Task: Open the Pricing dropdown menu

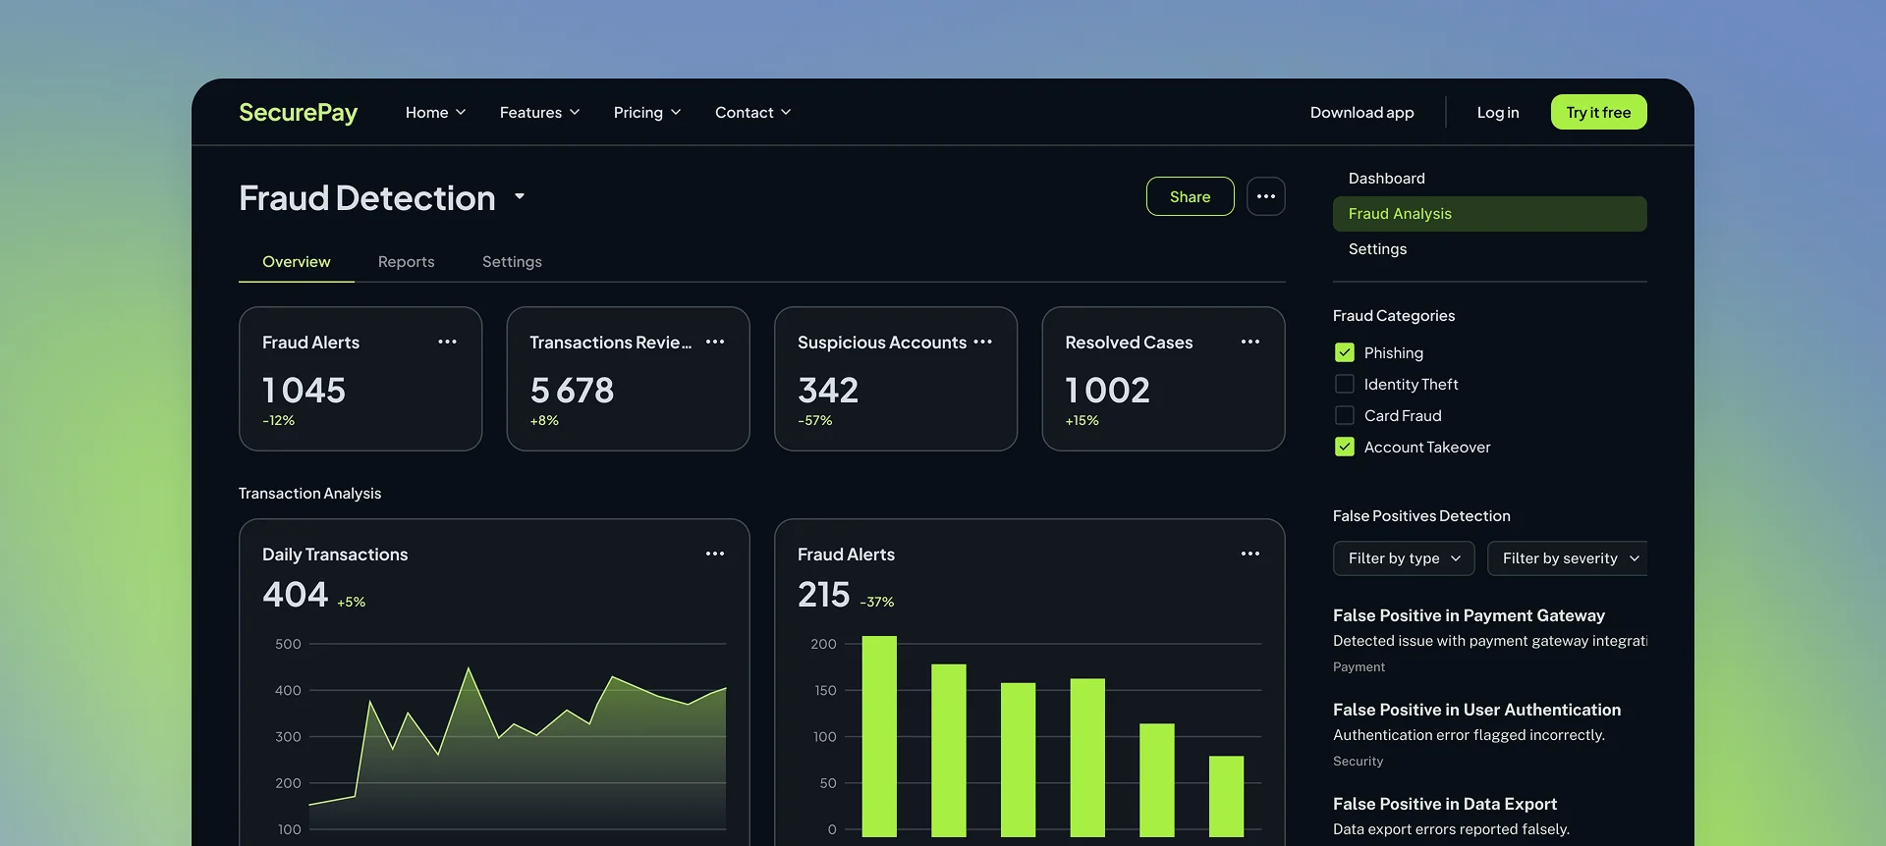Action: (647, 113)
